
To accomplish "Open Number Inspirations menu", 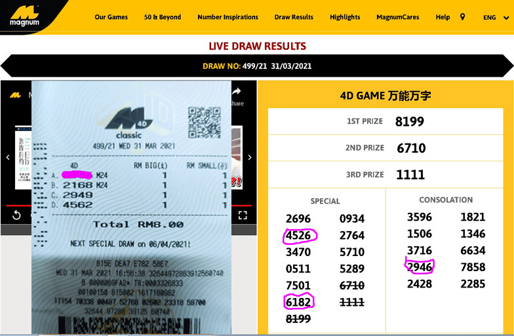I will click(227, 17).
